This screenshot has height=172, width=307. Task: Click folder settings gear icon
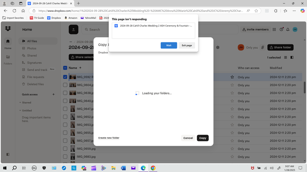[218, 47]
